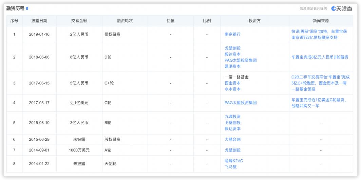Open investor link 盈港资本

point(232,66)
